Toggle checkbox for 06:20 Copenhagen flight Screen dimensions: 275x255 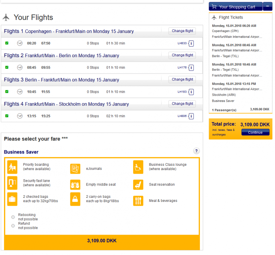[x=7, y=43]
